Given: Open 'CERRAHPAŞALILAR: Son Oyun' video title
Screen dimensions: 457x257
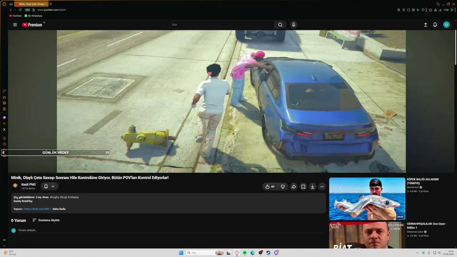Looking at the screenshot, I should coord(427,226).
